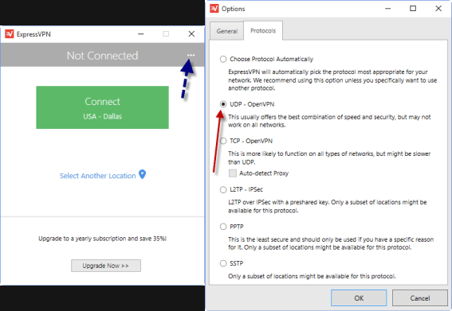The width and height of the screenshot is (452, 311).
Task: Pick the SSTP protocol radio button
Action: tap(223, 263)
